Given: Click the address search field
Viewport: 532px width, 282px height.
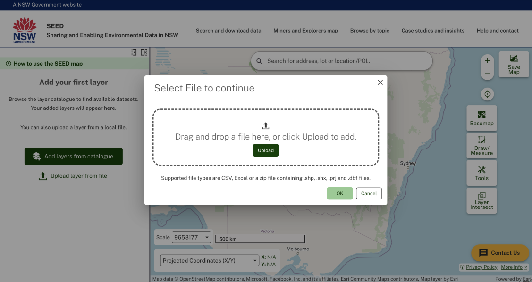Looking at the screenshot, I should click(342, 61).
